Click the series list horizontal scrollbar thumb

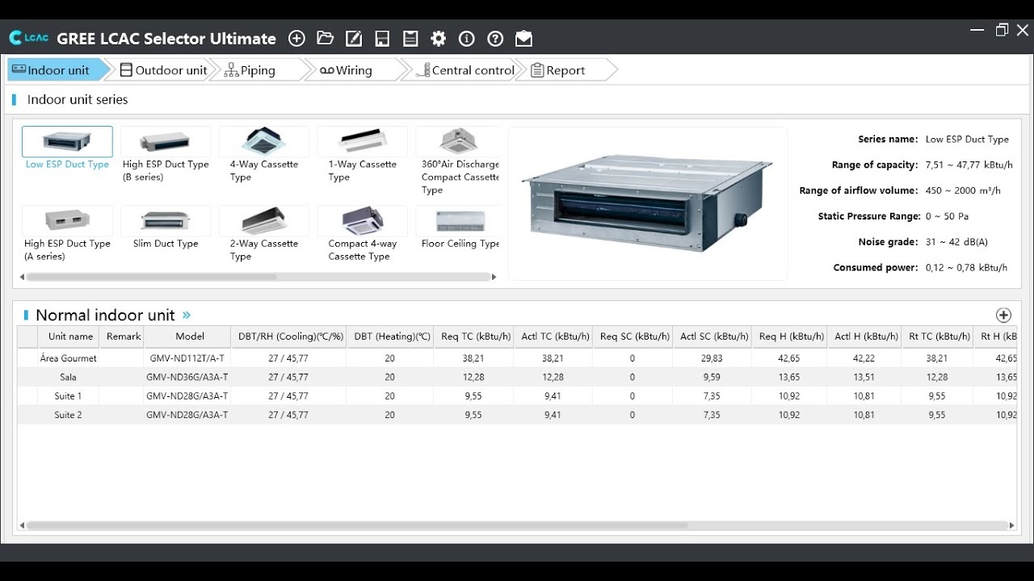(x=152, y=277)
